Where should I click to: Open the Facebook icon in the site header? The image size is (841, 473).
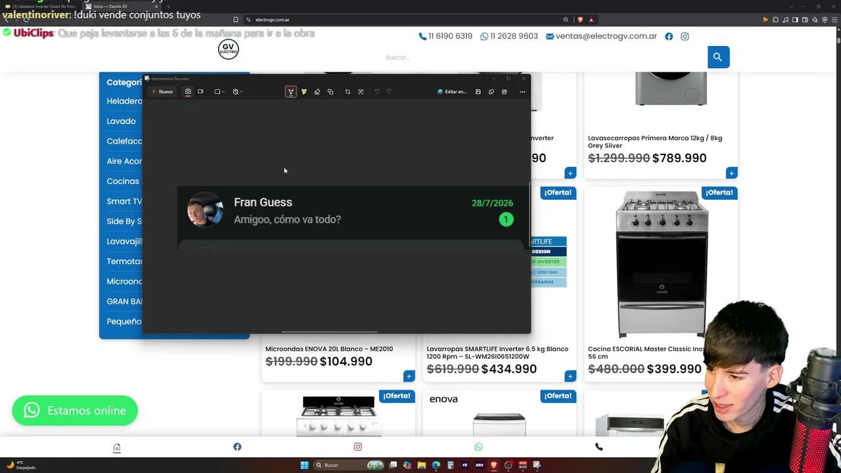point(669,37)
